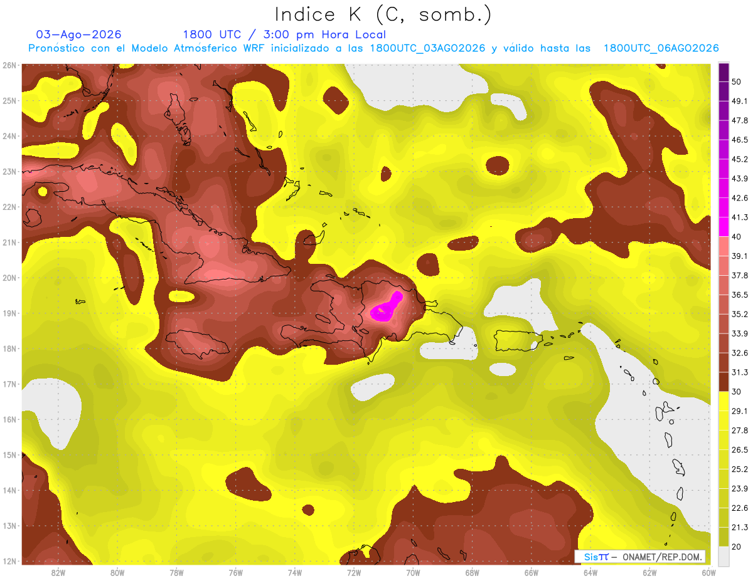
Task: Click the '78W' longitude label
Action: (176, 572)
